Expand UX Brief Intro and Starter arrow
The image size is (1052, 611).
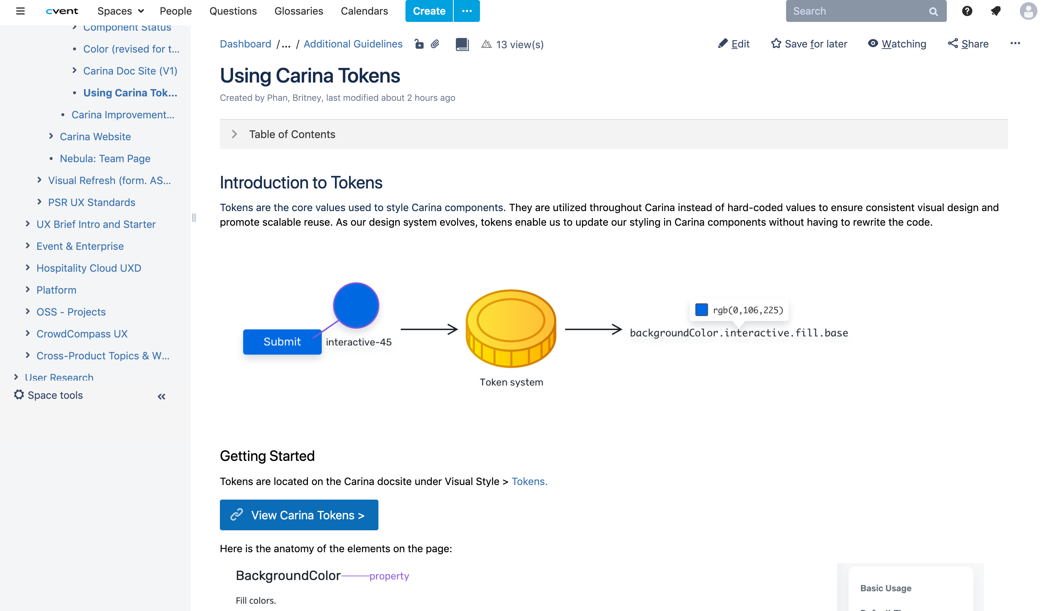point(27,224)
